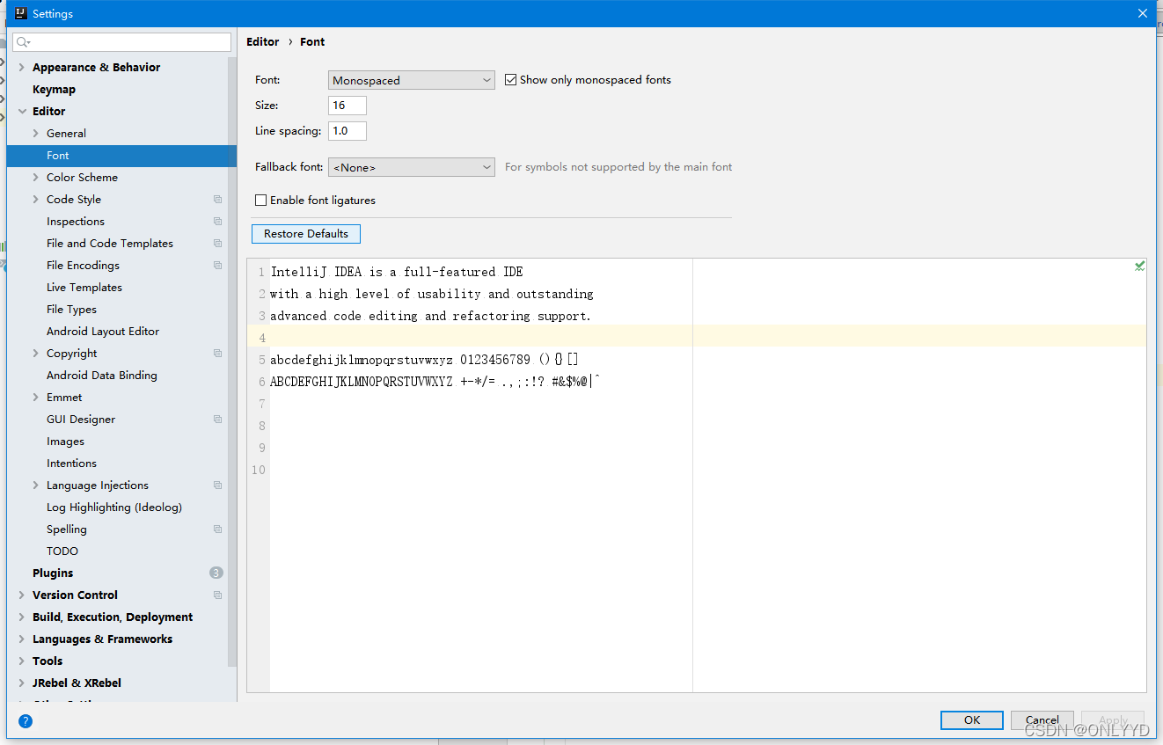1163x745 pixels.
Task: Select the Font settings item
Action: [x=121, y=156]
